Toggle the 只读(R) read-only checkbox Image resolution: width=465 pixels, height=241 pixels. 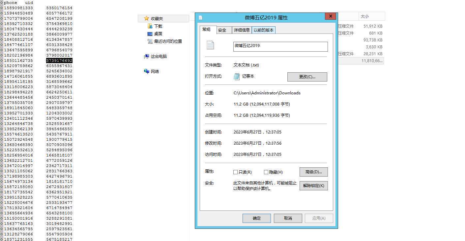235,172
